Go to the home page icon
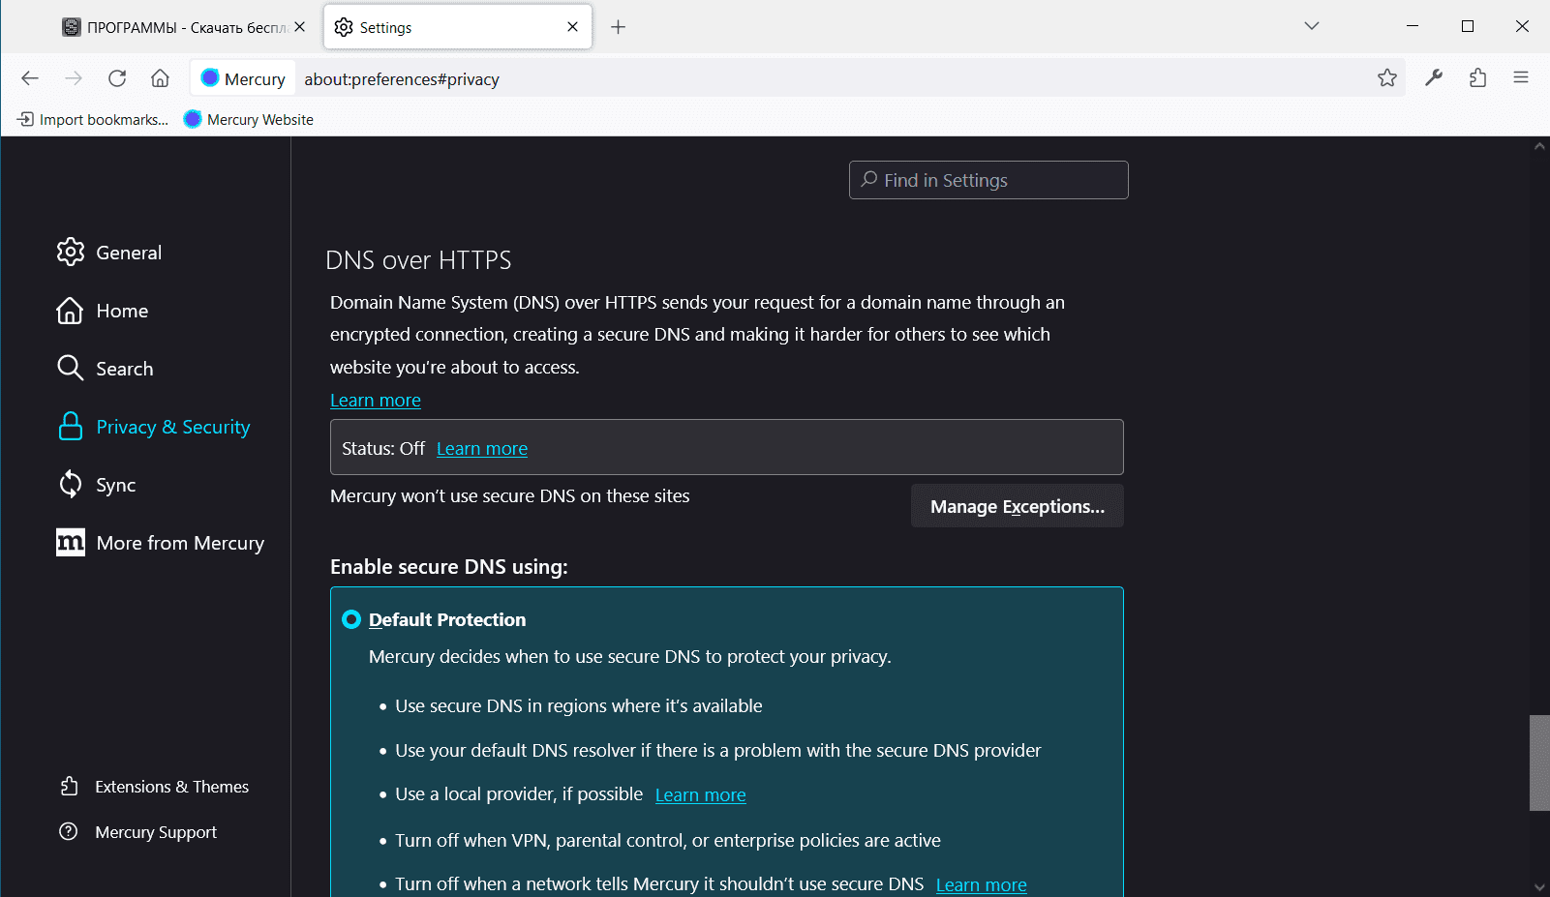Viewport: 1550px width, 897px height. [160, 78]
